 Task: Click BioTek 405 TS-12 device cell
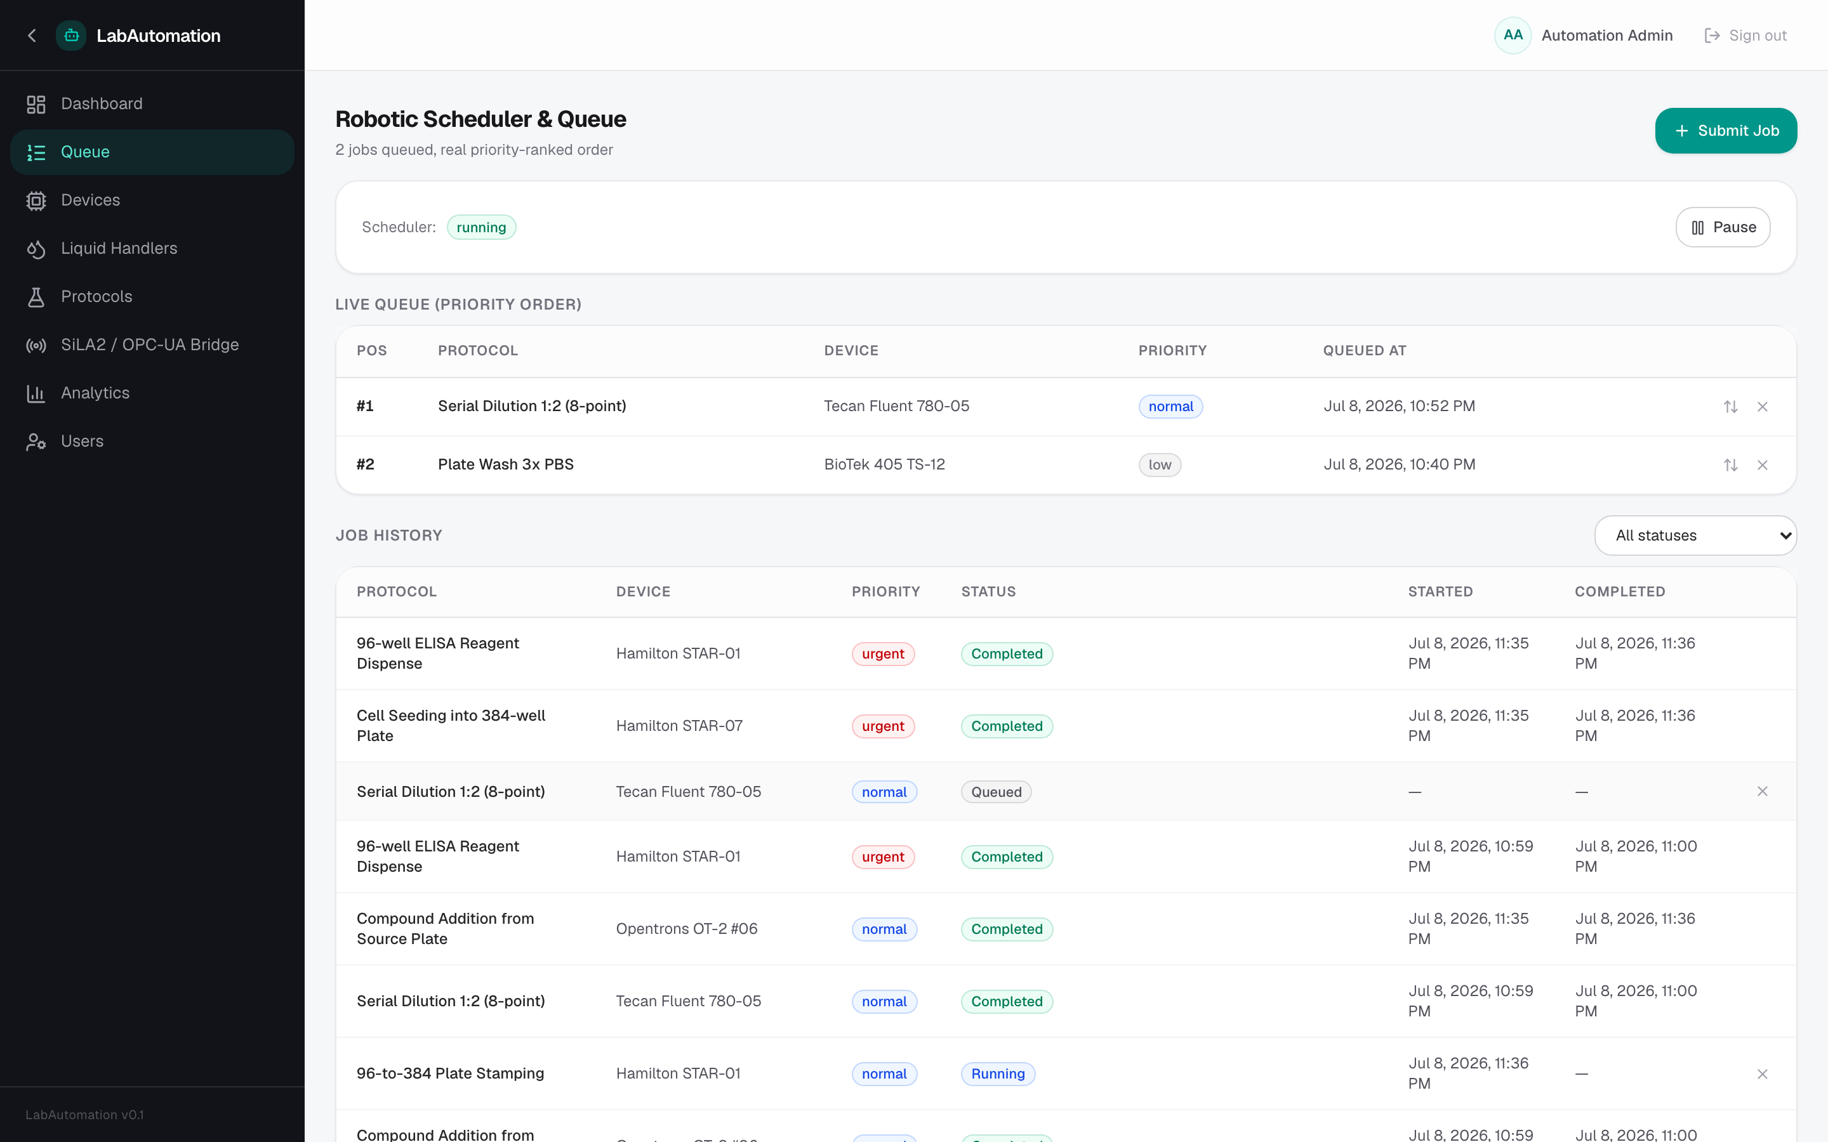[x=884, y=464]
